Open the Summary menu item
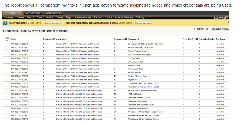242x125 pixels. pos(9,17)
